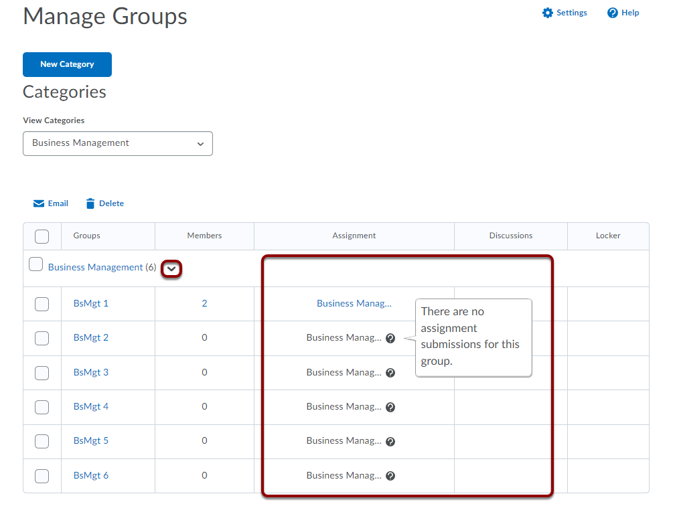This screenshot has width=673, height=506.
Task: Select the BsMgt 6 row checkbox
Action: (42, 476)
